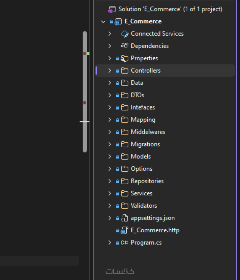Image resolution: width=240 pixels, height=280 pixels.
Task: Collapse the E_Commerce project node
Action: [103, 22]
